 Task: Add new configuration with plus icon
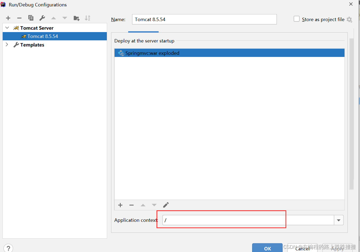(8, 18)
